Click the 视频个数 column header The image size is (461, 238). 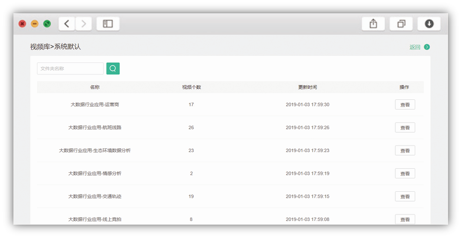pos(191,87)
